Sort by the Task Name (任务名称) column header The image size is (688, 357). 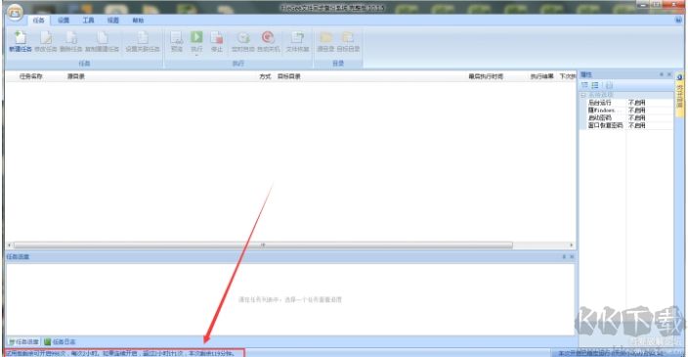pyautogui.click(x=30, y=76)
